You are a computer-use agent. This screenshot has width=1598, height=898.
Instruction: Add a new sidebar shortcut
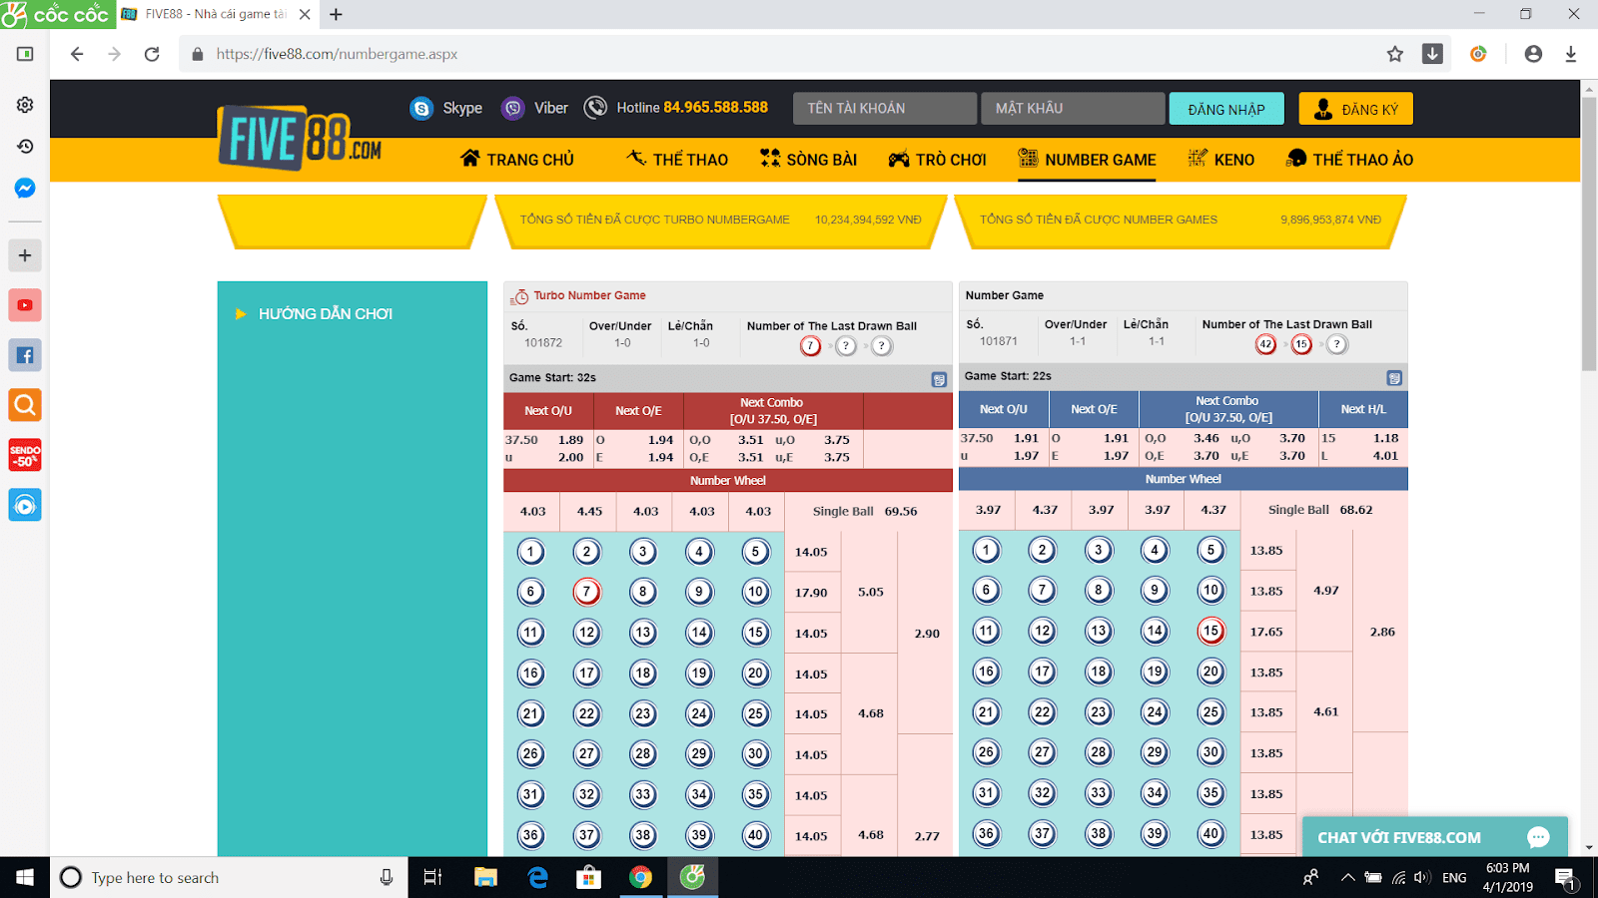pos(25,255)
